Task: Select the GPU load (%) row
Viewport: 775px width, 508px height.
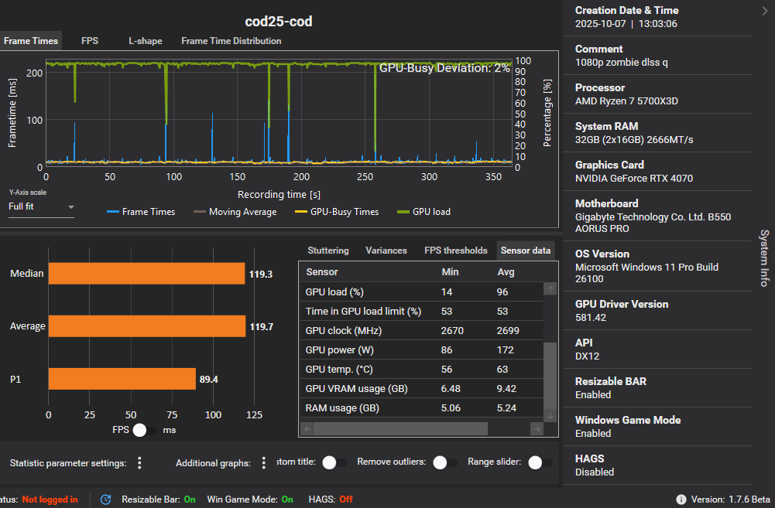Action: (x=422, y=292)
